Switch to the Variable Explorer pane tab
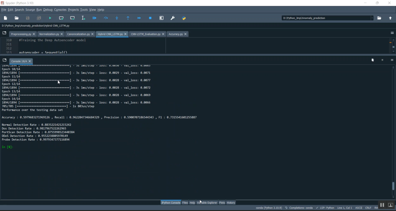Image resolution: width=396 pixels, height=211 pixels. 207,203
